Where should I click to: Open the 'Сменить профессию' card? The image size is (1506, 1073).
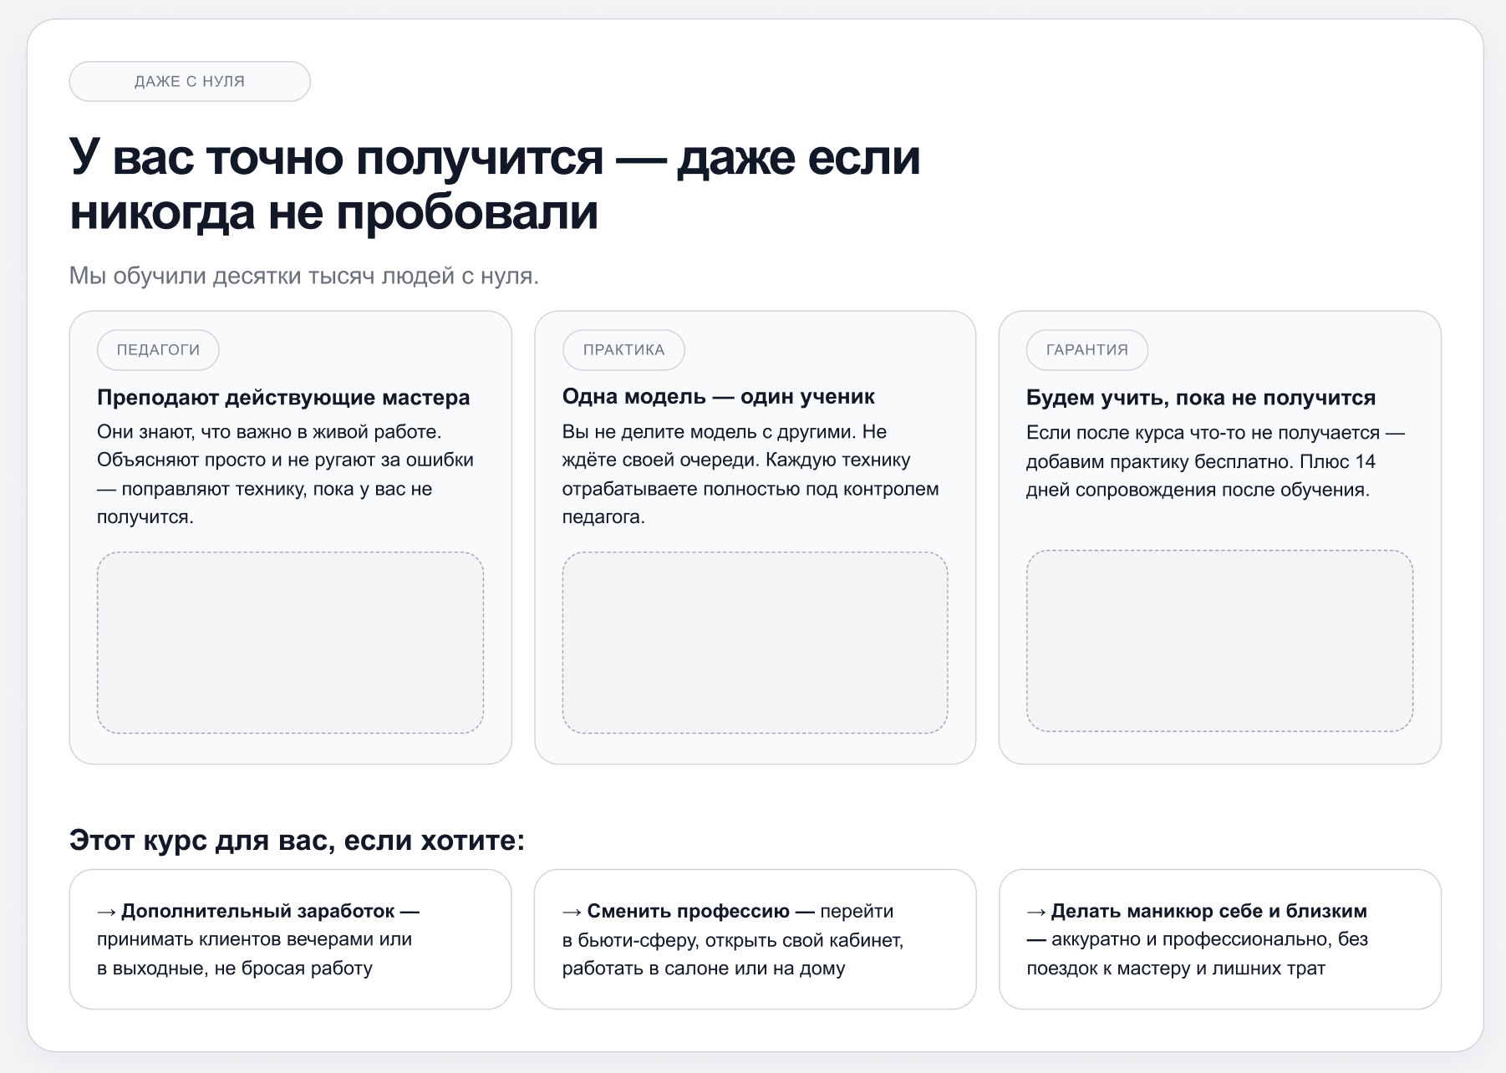tap(755, 939)
